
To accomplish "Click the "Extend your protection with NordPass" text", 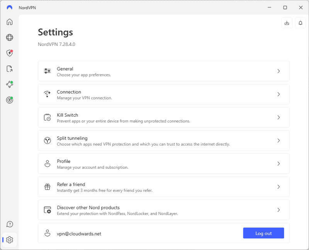I will pyautogui.click(x=117, y=214).
